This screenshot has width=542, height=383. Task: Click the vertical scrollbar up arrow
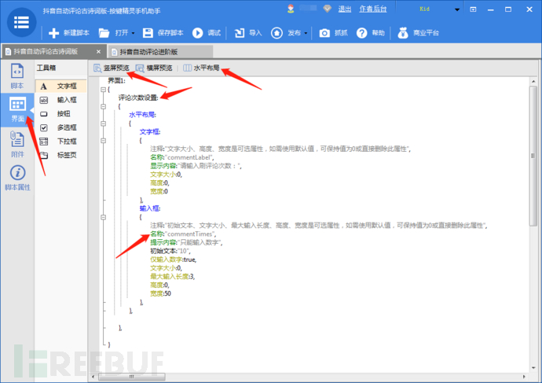[x=533, y=81]
